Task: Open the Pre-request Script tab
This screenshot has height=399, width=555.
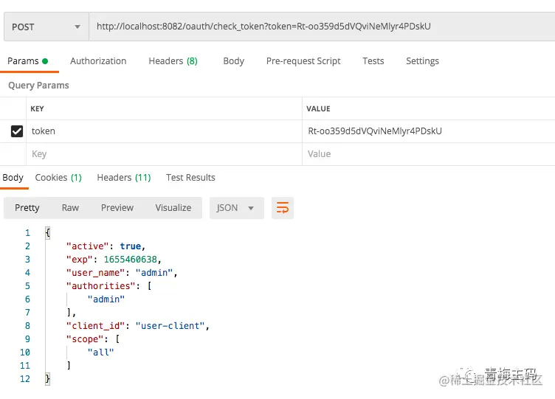Action: pos(303,61)
